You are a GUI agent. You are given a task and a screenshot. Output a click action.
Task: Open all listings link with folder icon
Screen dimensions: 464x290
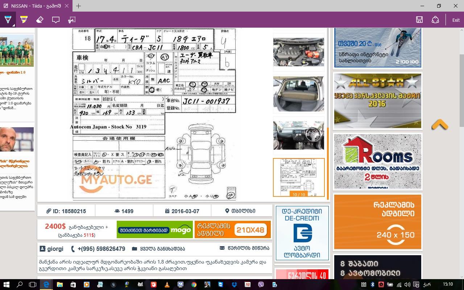pos(158,249)
